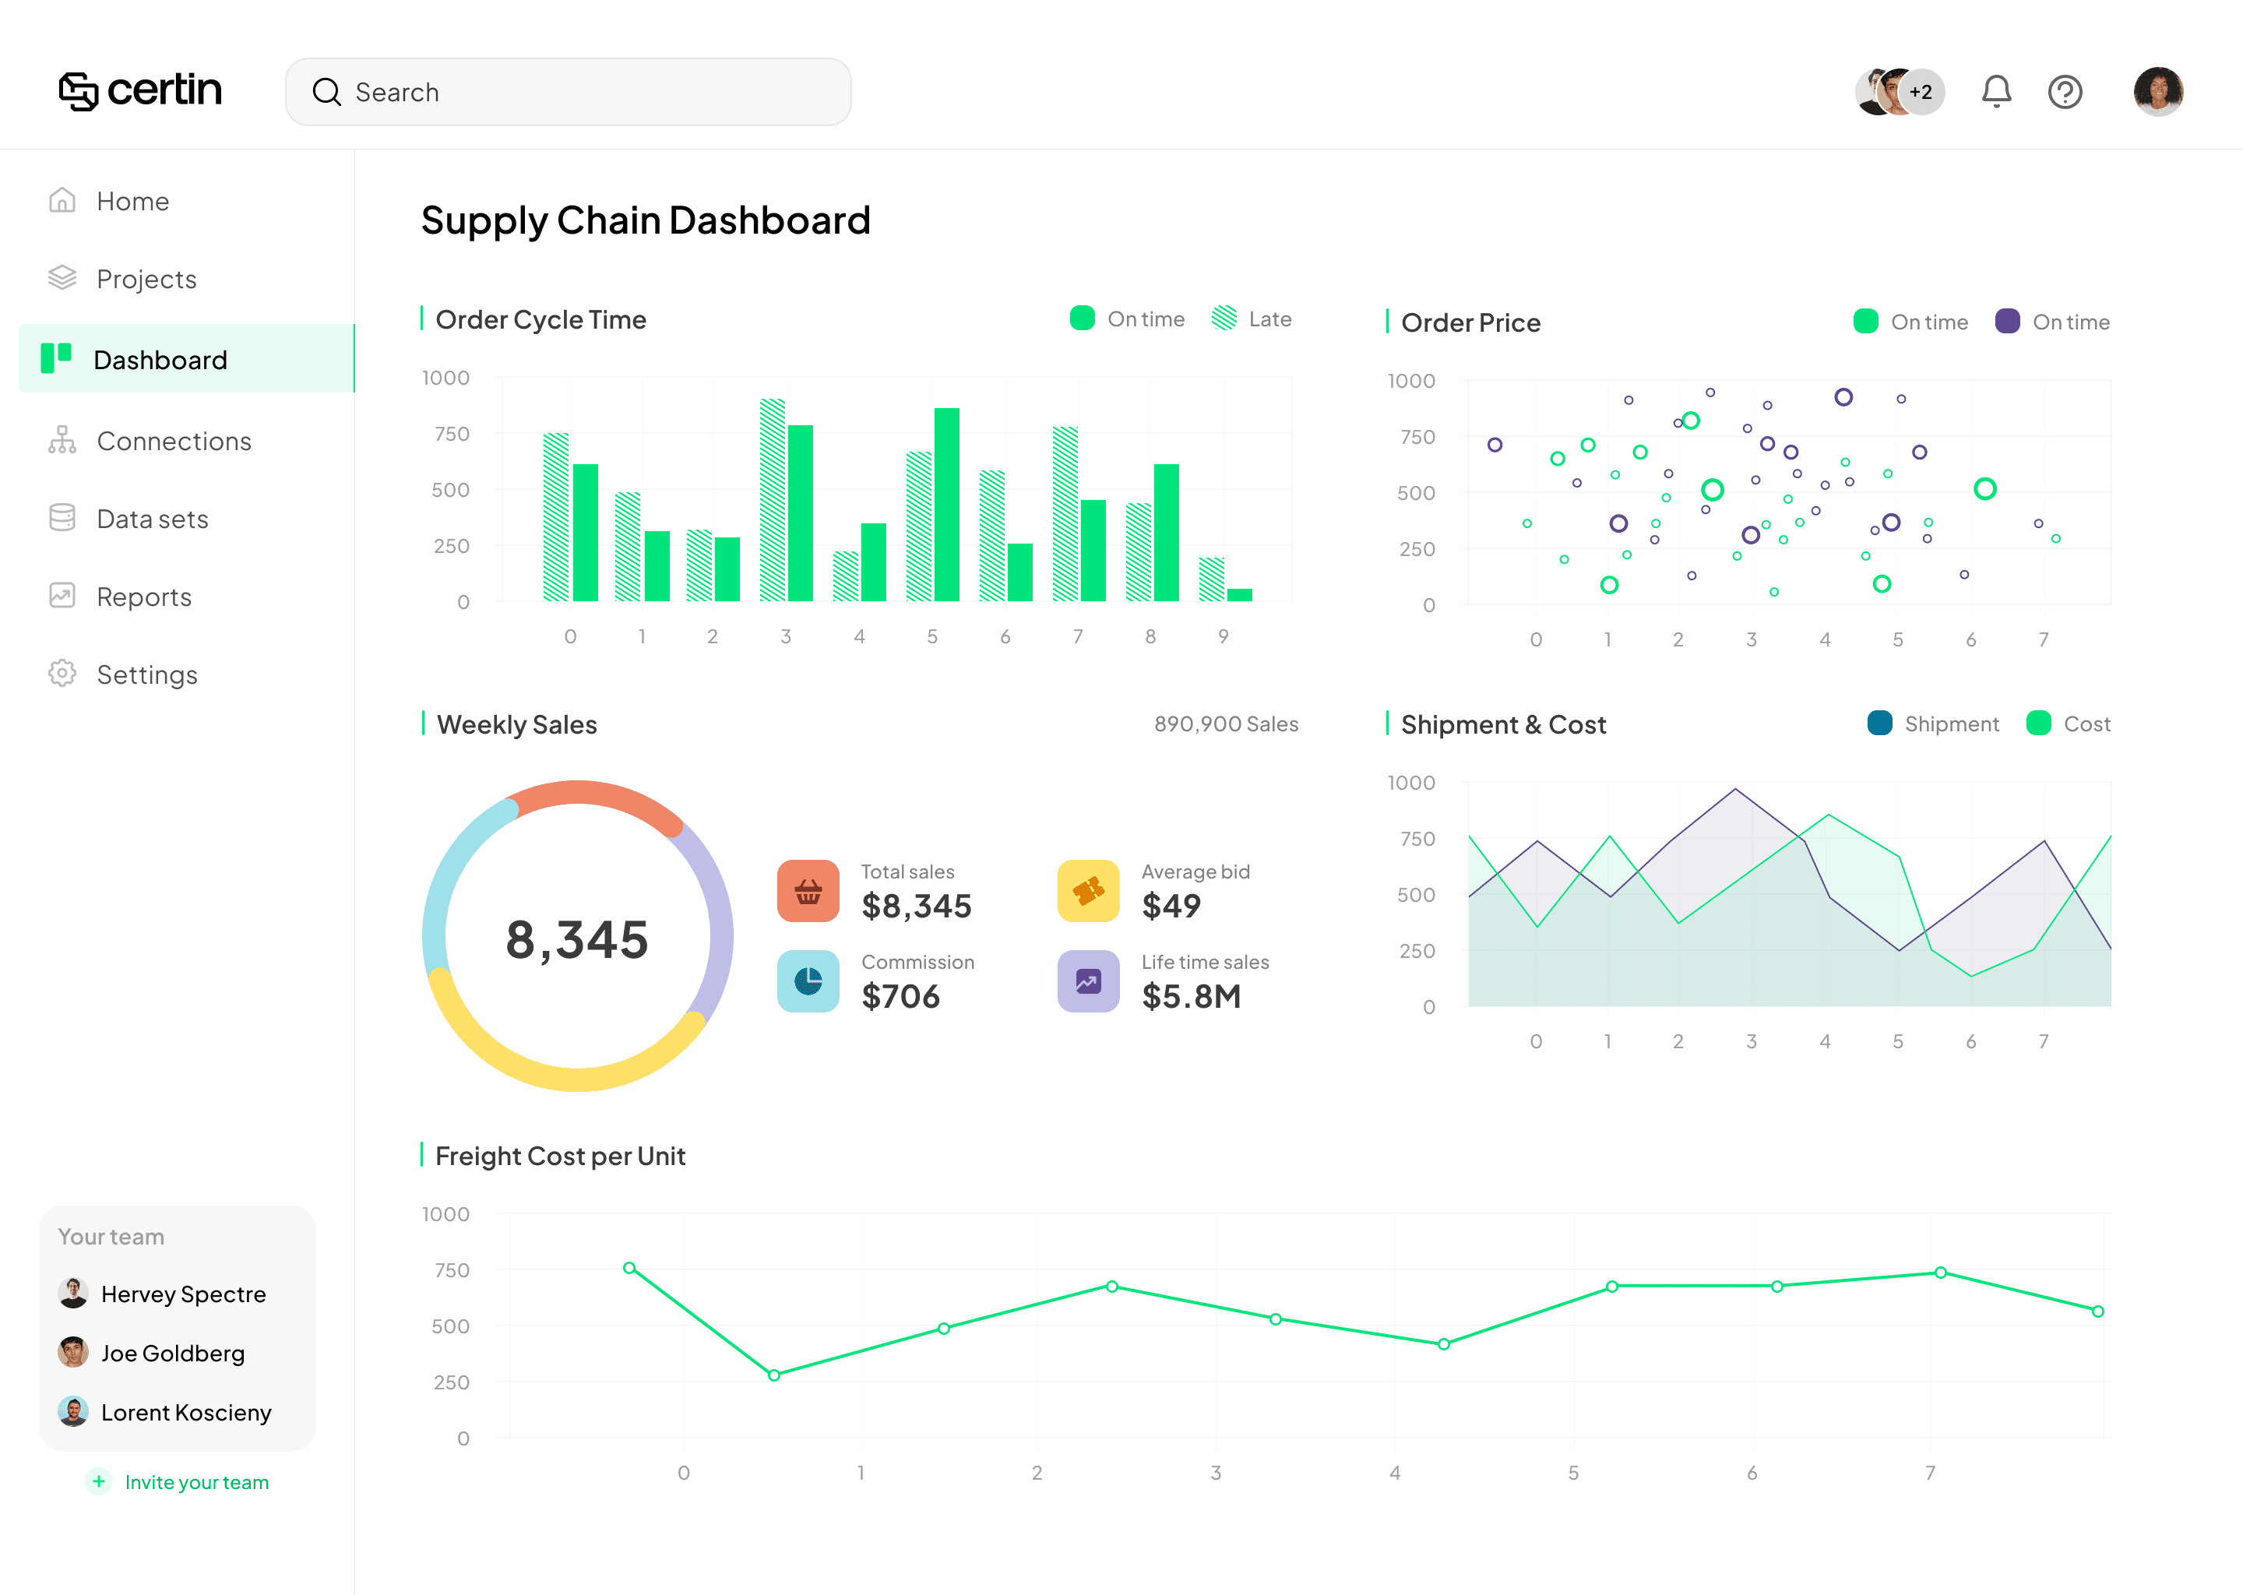The height and width of the screenshot is (1595, 2243).
Task: Click the blue Shipment color swatch
Action: coord(1879,723)
